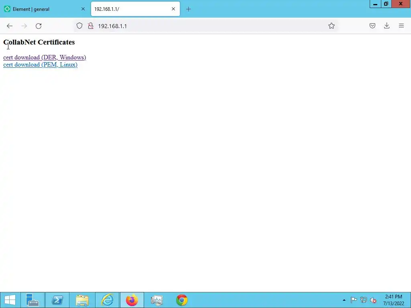411x308 pixels.
Task: Open the Windows Start menu
Action: click(x=10, y=300)
